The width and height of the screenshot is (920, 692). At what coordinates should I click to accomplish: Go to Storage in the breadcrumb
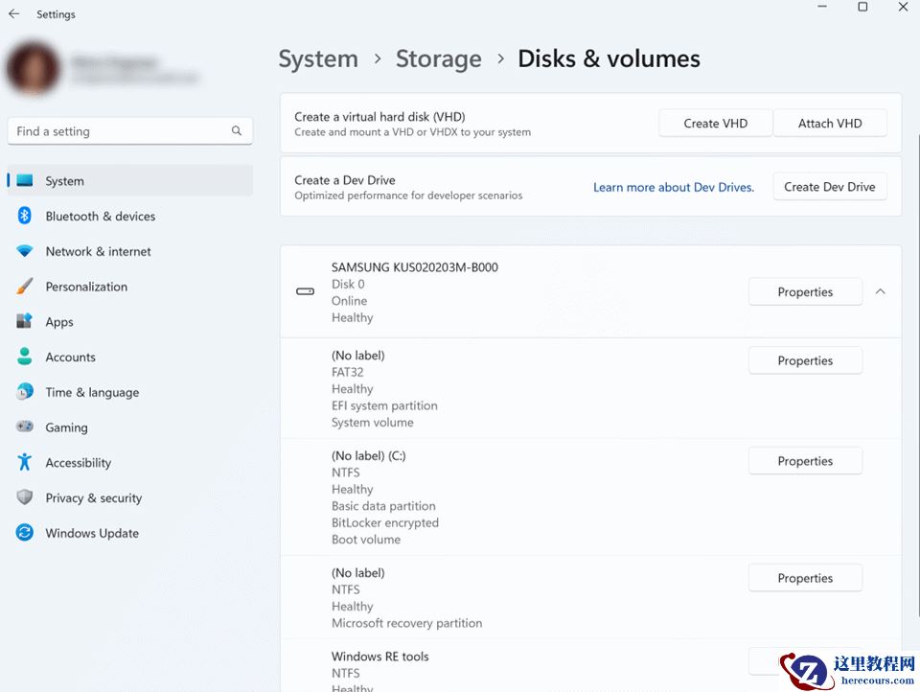pos(438,59)
